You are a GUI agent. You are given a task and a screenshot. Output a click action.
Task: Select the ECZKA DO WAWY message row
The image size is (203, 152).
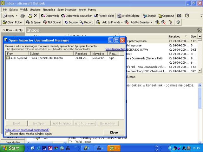click(162, 50)
